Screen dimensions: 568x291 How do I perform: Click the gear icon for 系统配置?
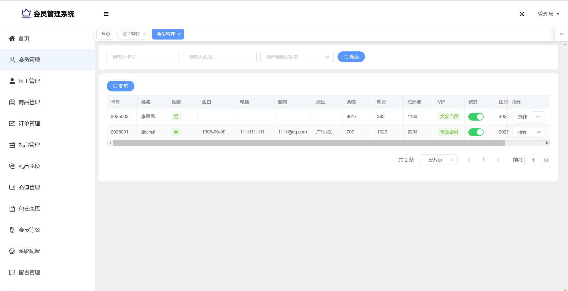coord(12,251)
